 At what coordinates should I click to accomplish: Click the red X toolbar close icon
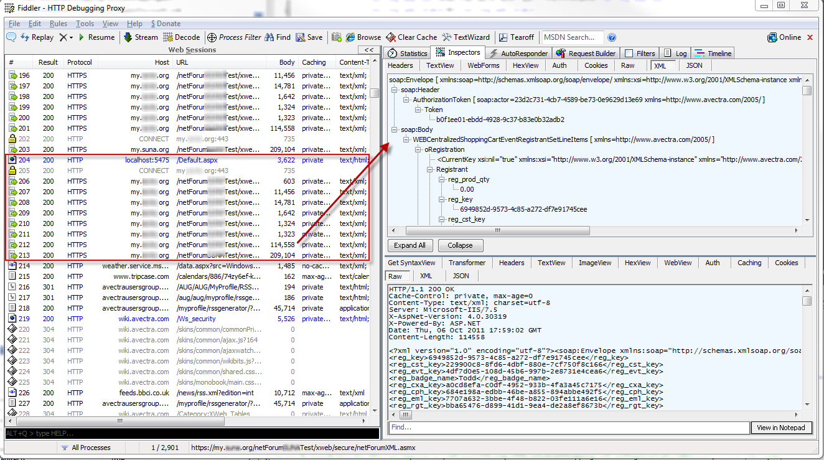(810, 37)
